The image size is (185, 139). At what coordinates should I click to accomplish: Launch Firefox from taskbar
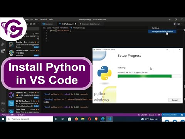(76, 119)
